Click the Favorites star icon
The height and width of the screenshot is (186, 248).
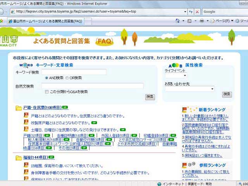[x=2, y=21]
